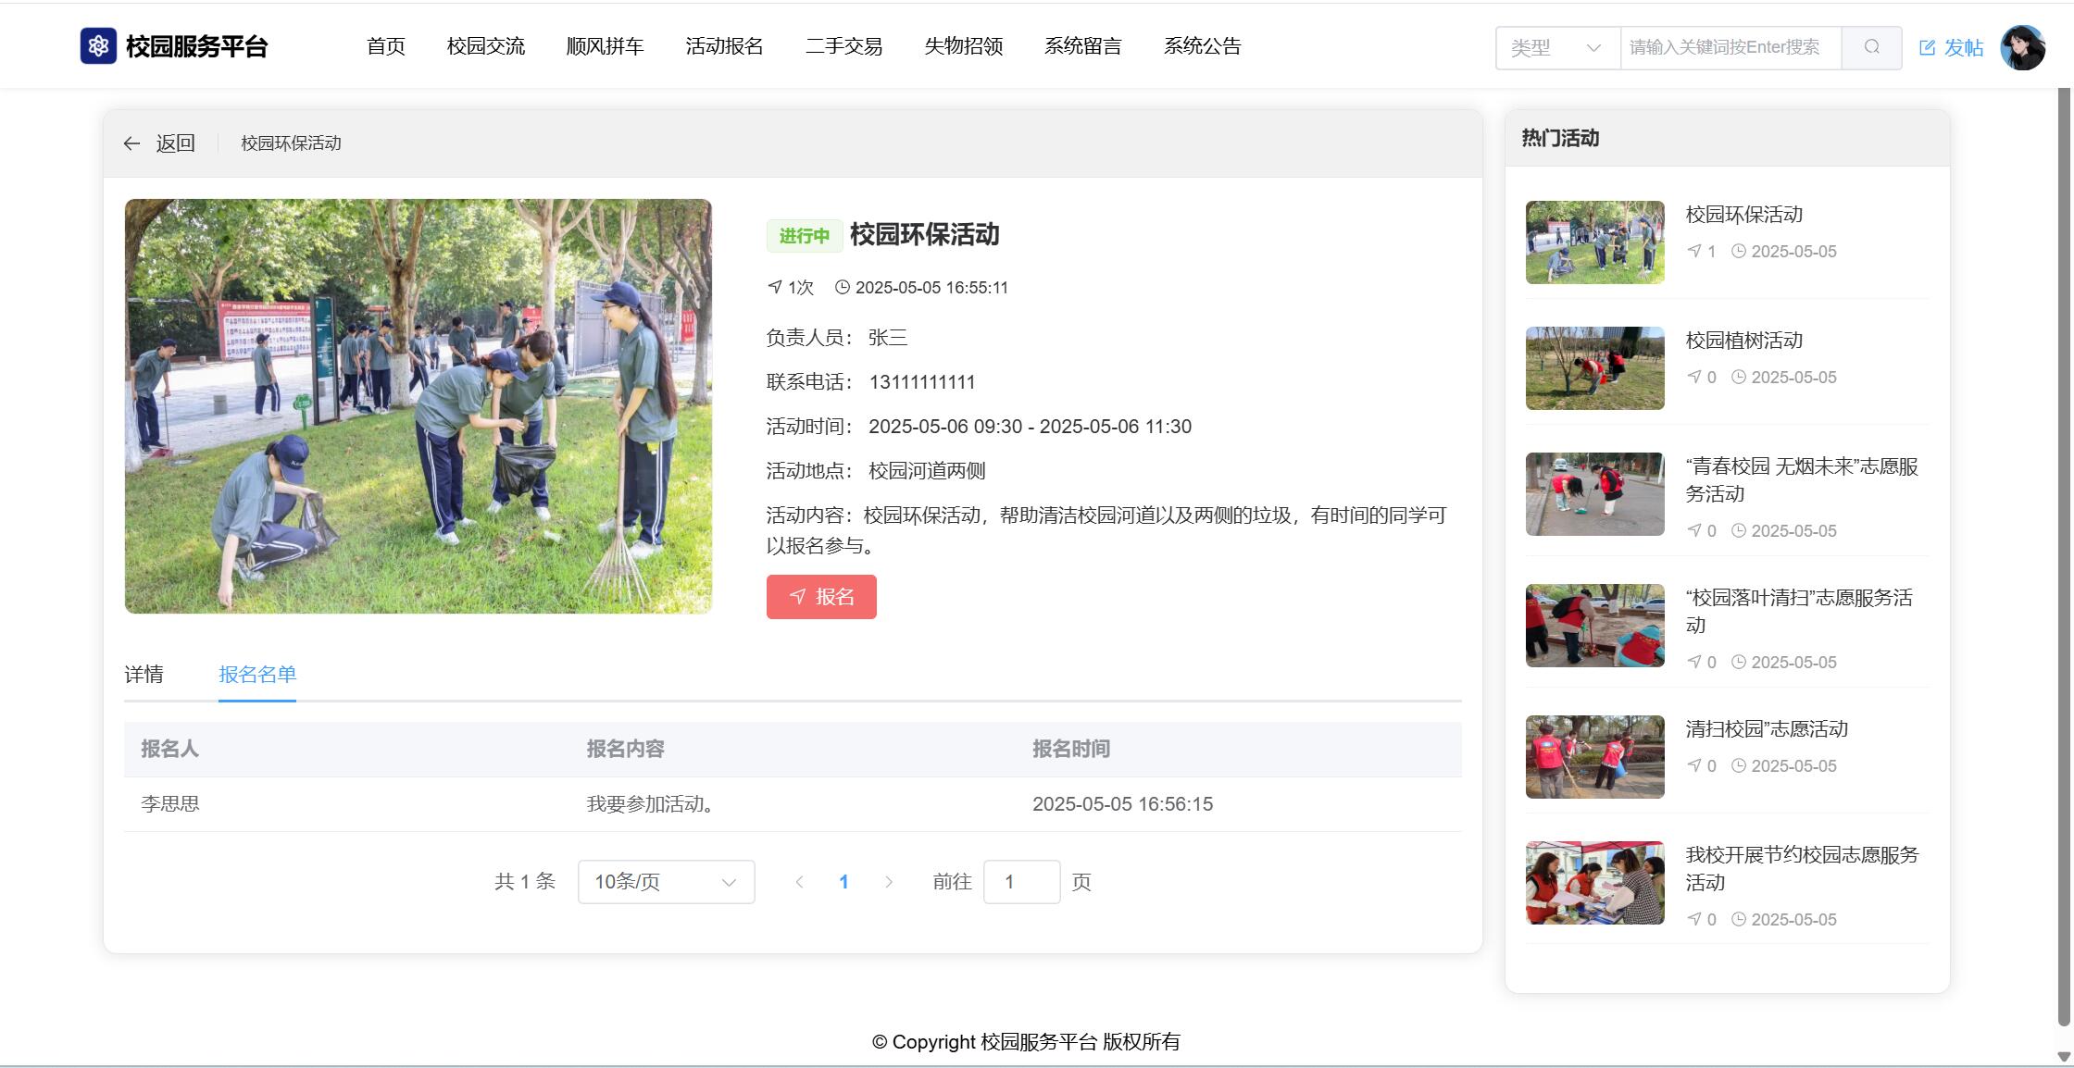Click the 发帖 edit pencil icon
The height and width of the screenshot is (1068, 2074).
[1927, 47]
